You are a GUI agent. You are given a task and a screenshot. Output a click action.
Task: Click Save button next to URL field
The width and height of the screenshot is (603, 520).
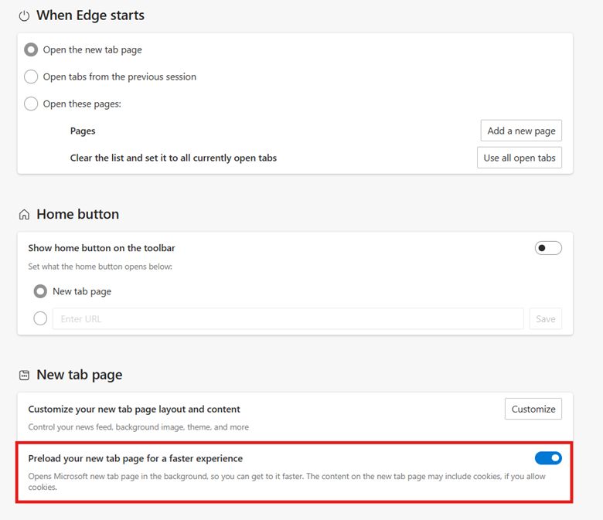[546, 318]
